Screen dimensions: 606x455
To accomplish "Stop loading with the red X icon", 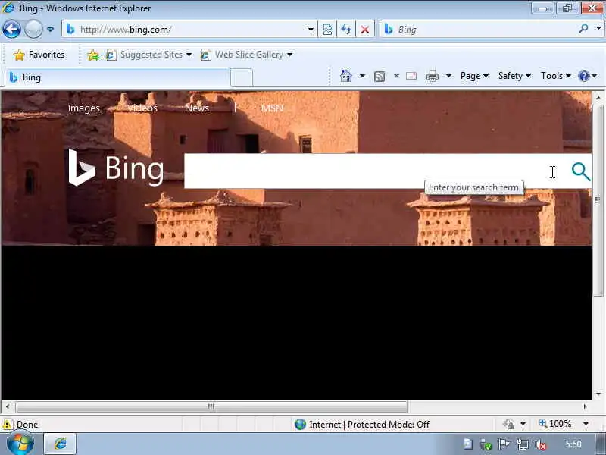I will [x=364, y=30].
